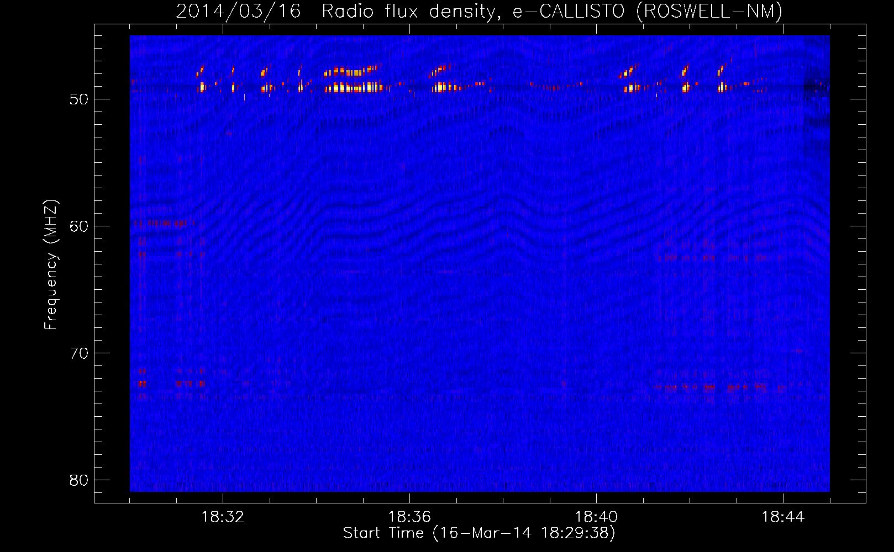The height and width of the screenshot is (552, 894).
Task: Click the 70 frequency tick label
Action: pyautogui.click(x=79, y=353)
